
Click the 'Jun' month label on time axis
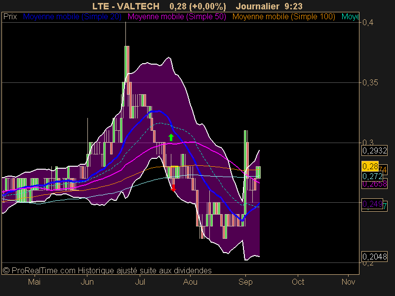coord(87,282)
